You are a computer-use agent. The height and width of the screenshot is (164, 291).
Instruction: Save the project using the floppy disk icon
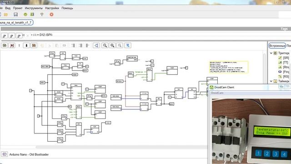coord(15,15)
